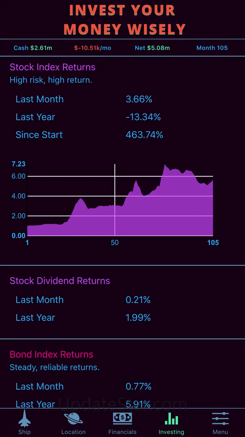This screenshot has height=437, width=245.
Task: Tap the Month 105 counter
Action: click(212, 48)
